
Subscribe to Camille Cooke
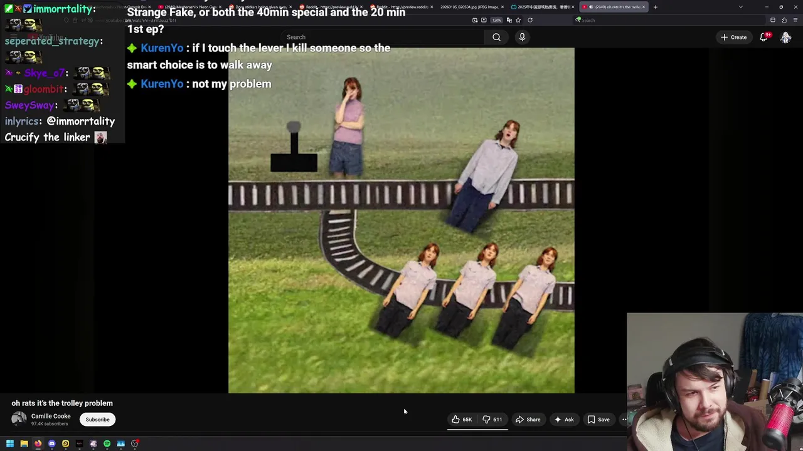[x=97, y=420]
